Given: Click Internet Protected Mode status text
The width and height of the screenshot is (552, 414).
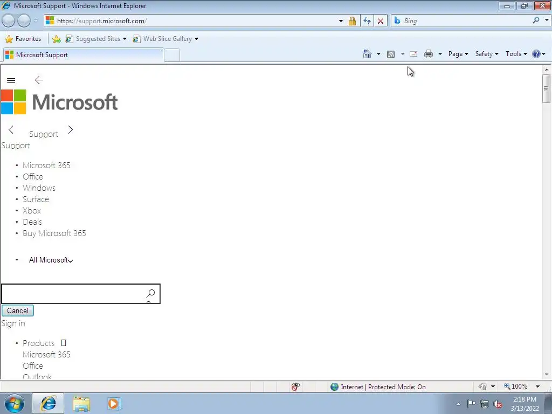Looking at the screenshot, I should tap(383, 387).
